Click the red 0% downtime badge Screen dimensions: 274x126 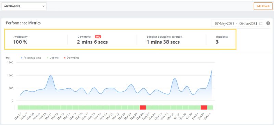coord(98,37)
